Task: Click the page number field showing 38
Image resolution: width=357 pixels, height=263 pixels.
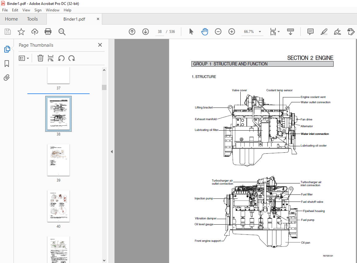Action: coord(160,32)
